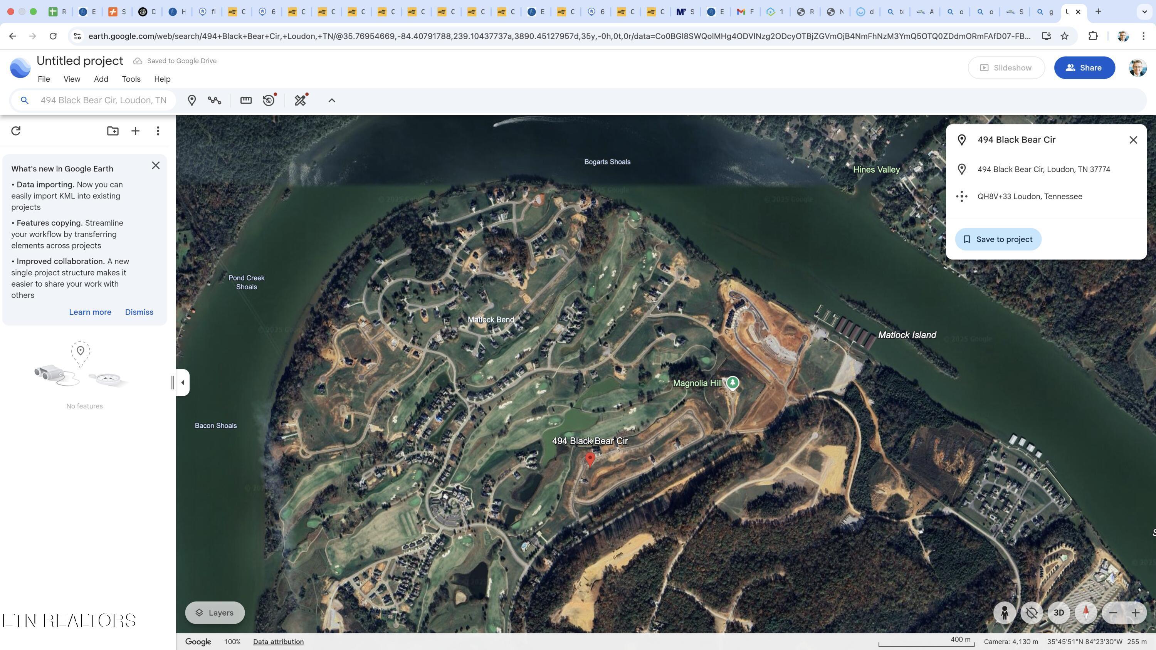This screenshot has width=1156, height=650.
Task: Click the 100% loading indicator in status bar
Action: click(232, 642)
